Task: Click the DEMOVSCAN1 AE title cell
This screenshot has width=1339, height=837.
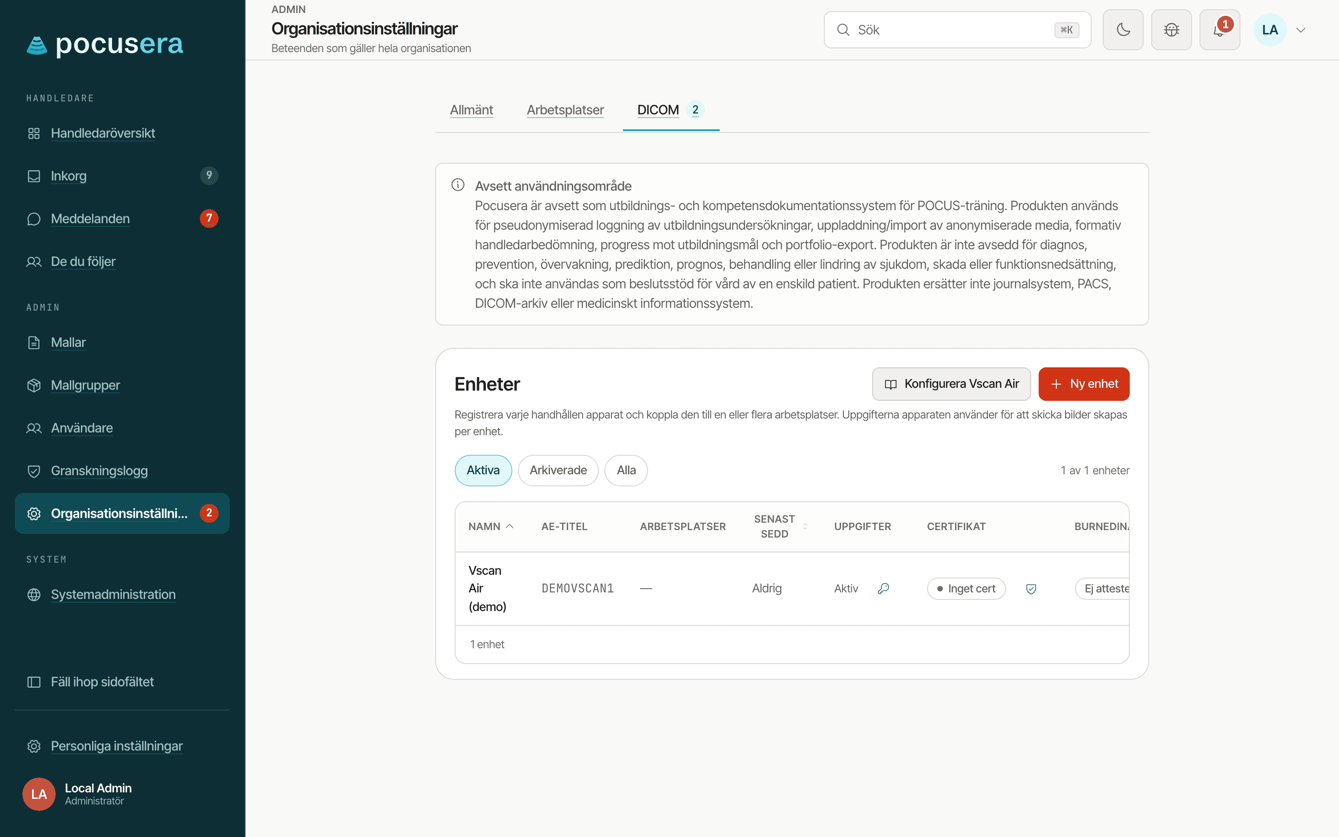Action: pyautogui.click(x=577, y=588)
